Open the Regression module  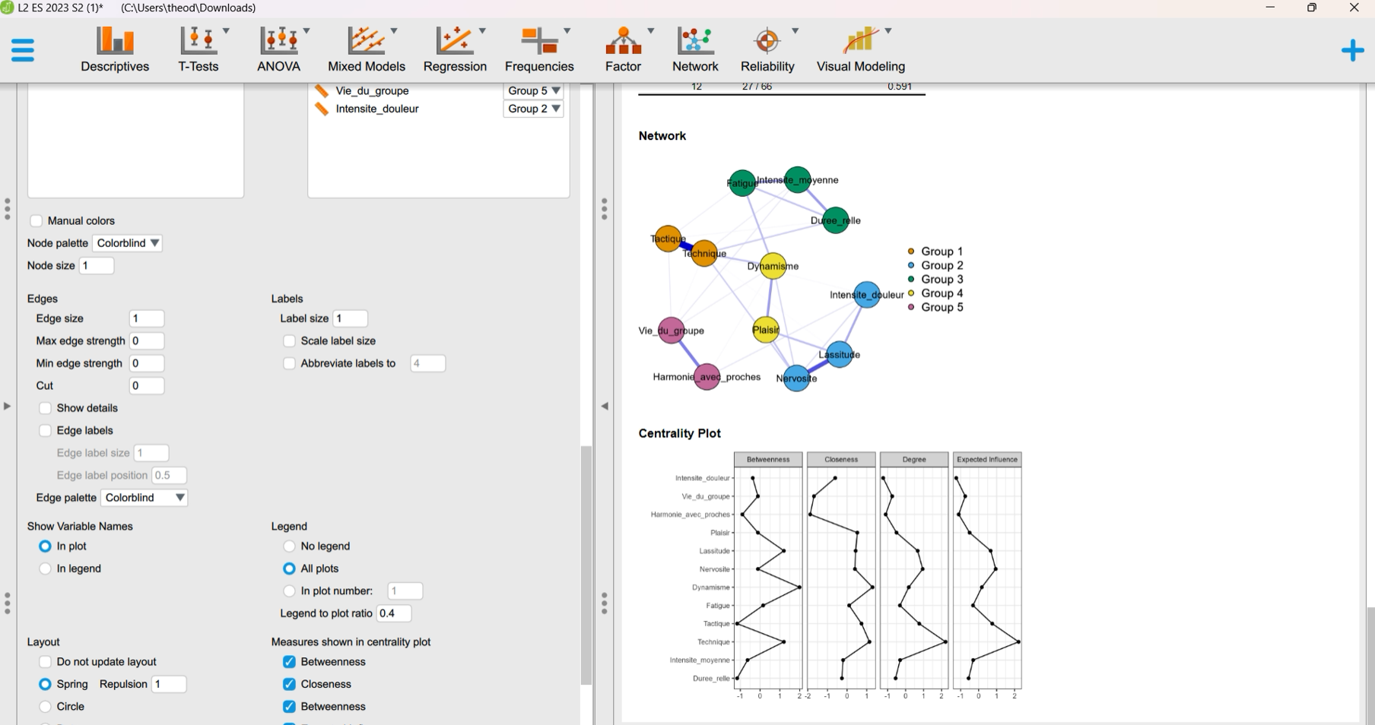pyautogui.click(x=455, y=50)
